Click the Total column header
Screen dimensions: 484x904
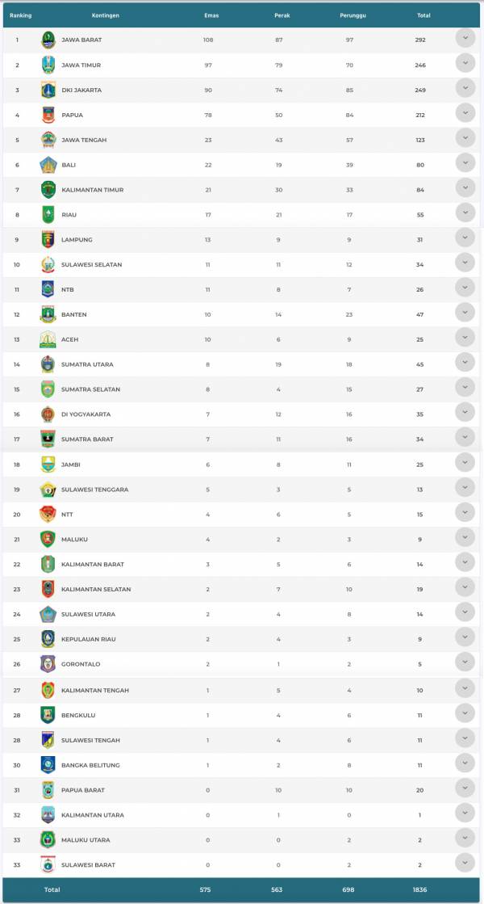pos(423,15)
